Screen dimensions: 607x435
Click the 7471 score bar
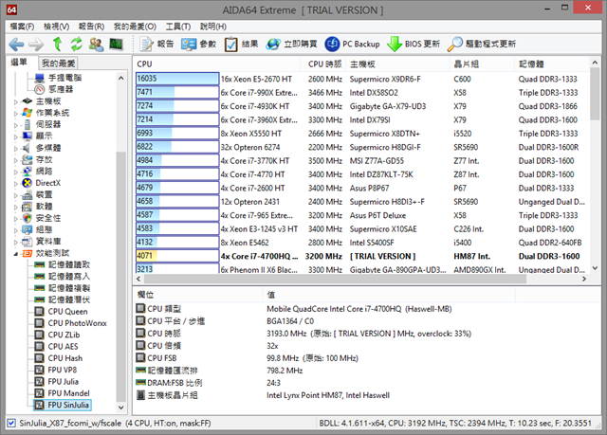[x=177, y=92]
